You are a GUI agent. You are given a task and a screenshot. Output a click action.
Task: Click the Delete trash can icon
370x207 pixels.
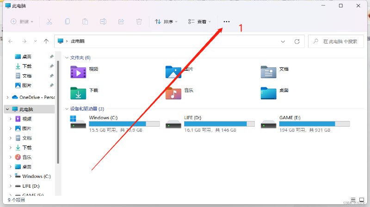pos(139,22)
